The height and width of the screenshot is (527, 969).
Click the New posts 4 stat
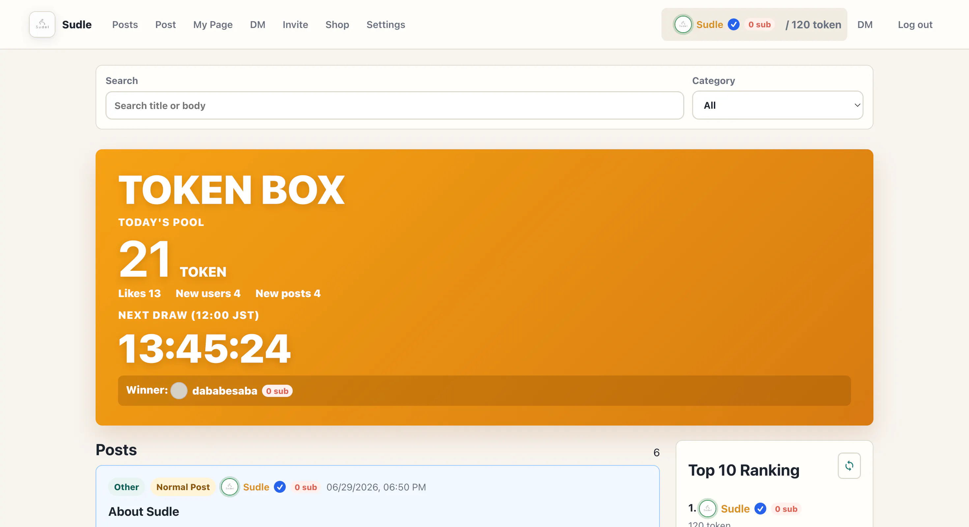point(288,293)
